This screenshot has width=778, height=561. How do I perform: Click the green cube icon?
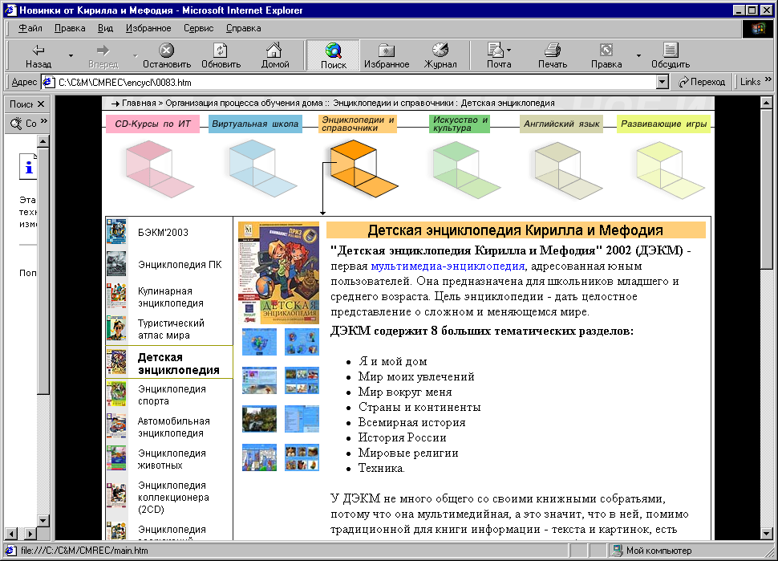465,170
